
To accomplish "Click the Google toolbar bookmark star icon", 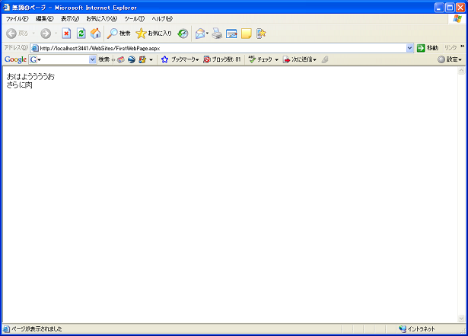I will point(164,59).
